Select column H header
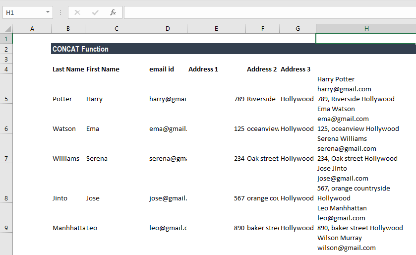 coord(366,29)
